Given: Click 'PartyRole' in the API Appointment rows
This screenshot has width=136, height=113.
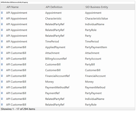Looking at the screenshot, I should (x=91, y=30).
